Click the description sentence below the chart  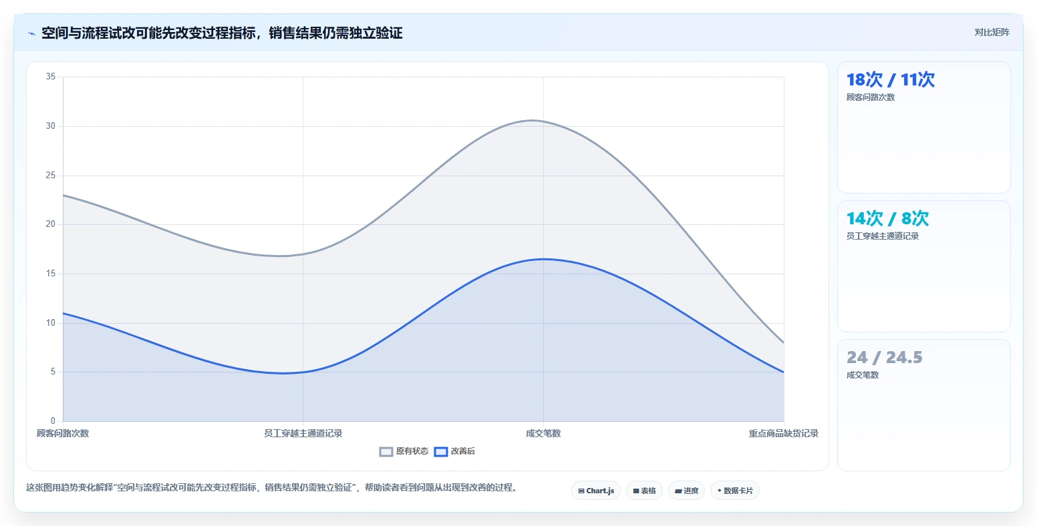click(271, 487)
